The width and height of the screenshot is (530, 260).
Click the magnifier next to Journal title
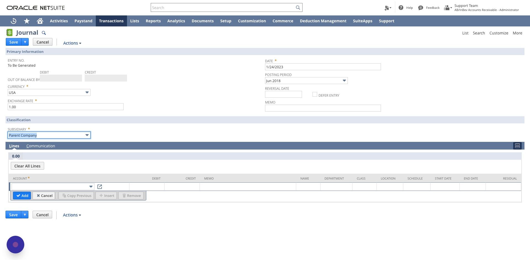pos(44,33)
